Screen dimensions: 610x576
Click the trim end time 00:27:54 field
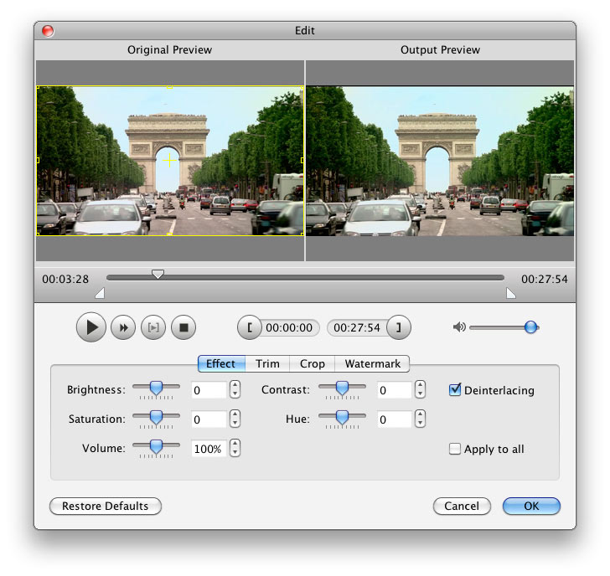click(x=357, y=327)
